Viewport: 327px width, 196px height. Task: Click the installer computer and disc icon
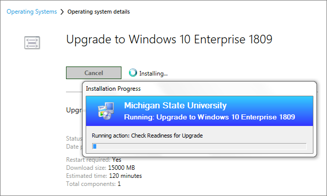[x=106, y=111]
